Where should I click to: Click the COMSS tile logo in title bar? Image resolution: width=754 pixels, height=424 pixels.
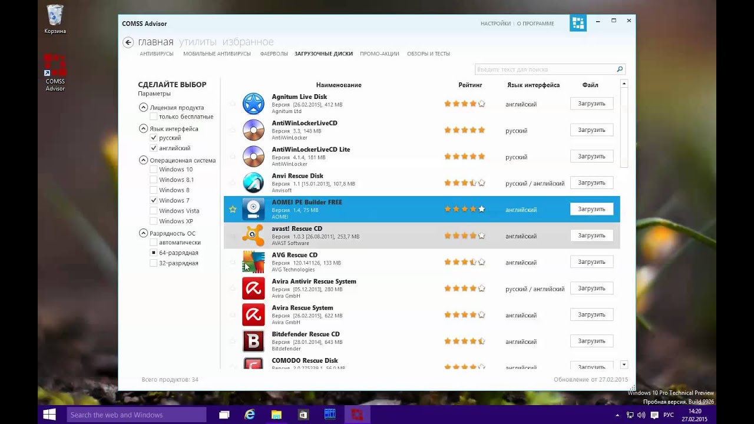pos(578,23)
